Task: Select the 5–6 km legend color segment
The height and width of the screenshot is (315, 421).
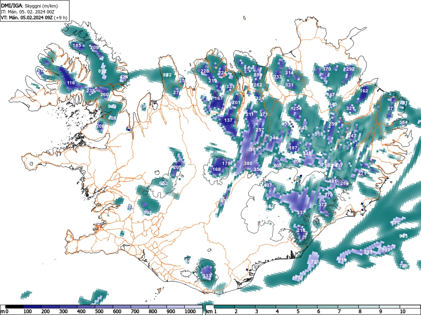Action: point(307,307)
